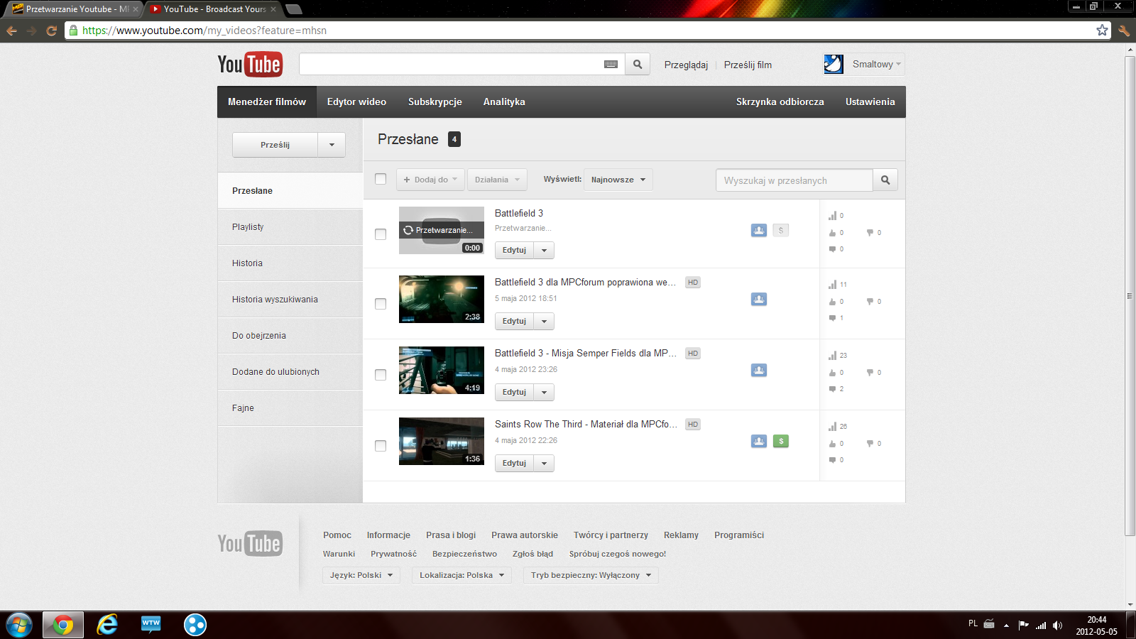Click the main YouTube search field
Image resolution: width=1136 pixels, height=639 pixels.
click(x=451, y=65)
